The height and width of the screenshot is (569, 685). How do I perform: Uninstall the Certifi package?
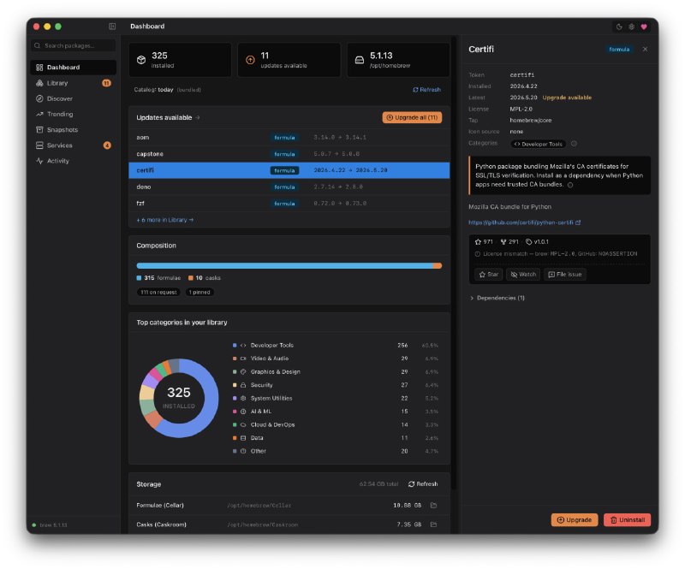tap(628, 519)
